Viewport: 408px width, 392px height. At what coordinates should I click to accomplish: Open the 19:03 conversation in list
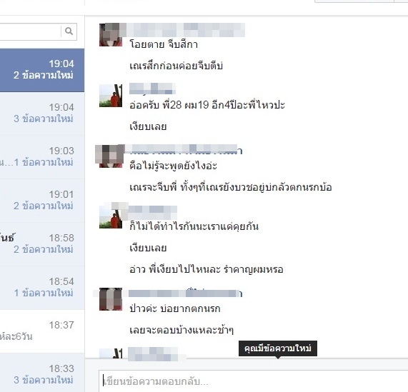[x=42, y=157]
